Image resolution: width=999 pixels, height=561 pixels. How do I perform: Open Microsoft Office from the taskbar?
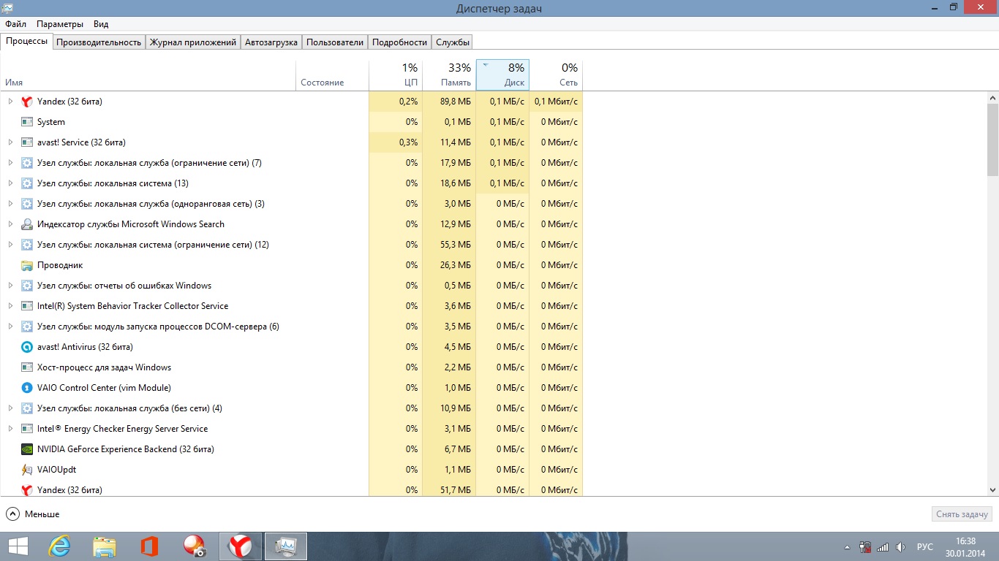pos(149,546)
